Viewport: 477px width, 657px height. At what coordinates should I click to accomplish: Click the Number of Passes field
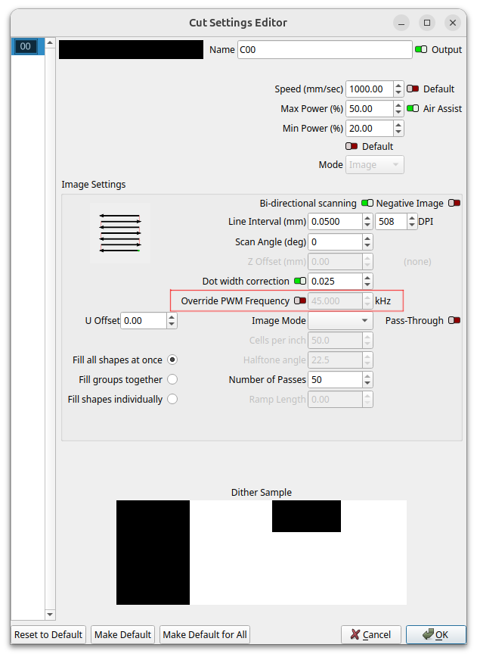pyautogui.click(x=334, y=379)
